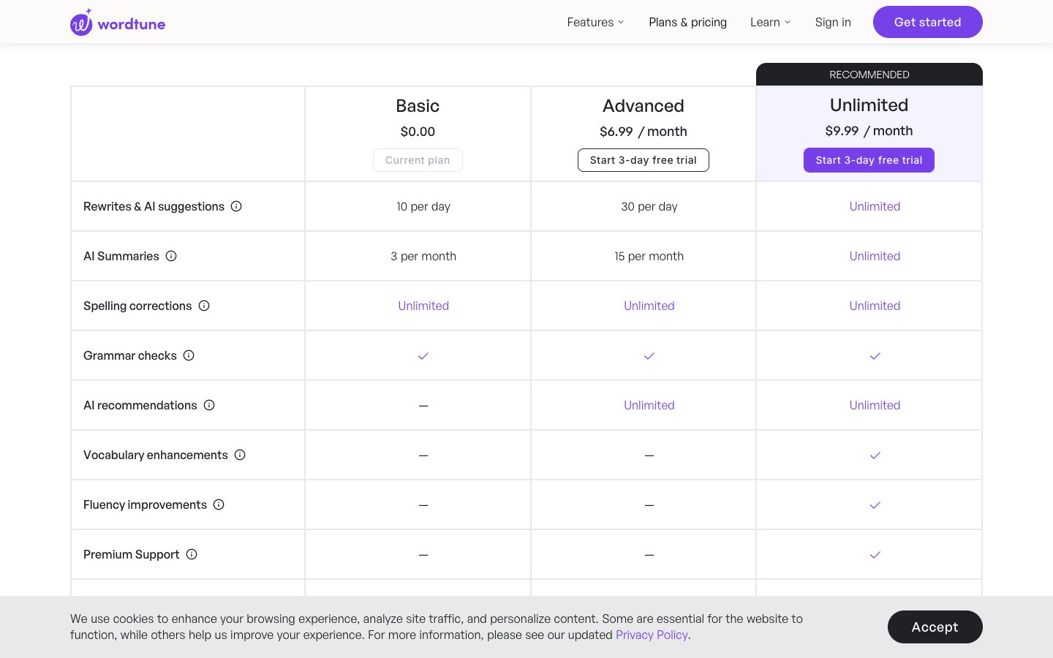The width and height of the screenshot is (1053, 658).
Task: Click info icon next to AI recommendations
Action: (209, 405)
